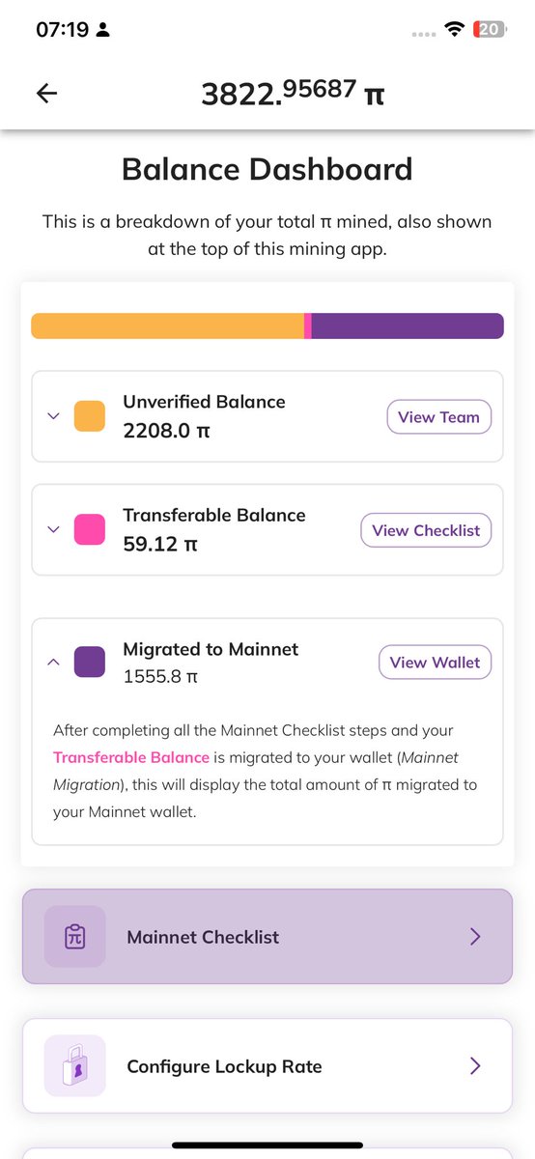Open the View Team button
Image resolution: width=535 pixels, height=1159 pixels.
438,417
